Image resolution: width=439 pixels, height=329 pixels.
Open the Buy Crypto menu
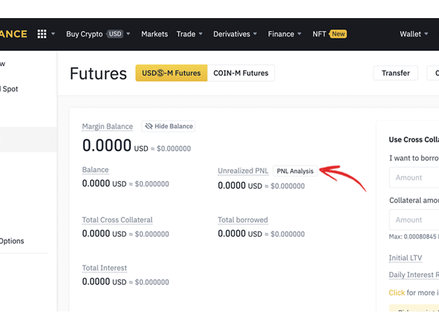[x=85, y=34]
